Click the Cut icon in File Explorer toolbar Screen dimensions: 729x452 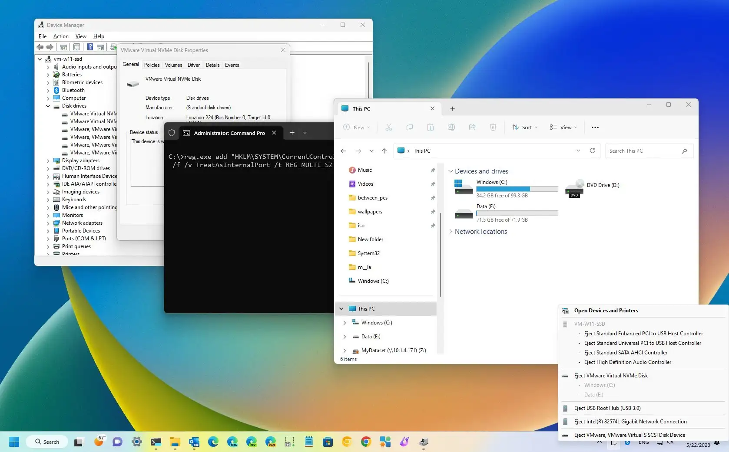coord(388,127)
